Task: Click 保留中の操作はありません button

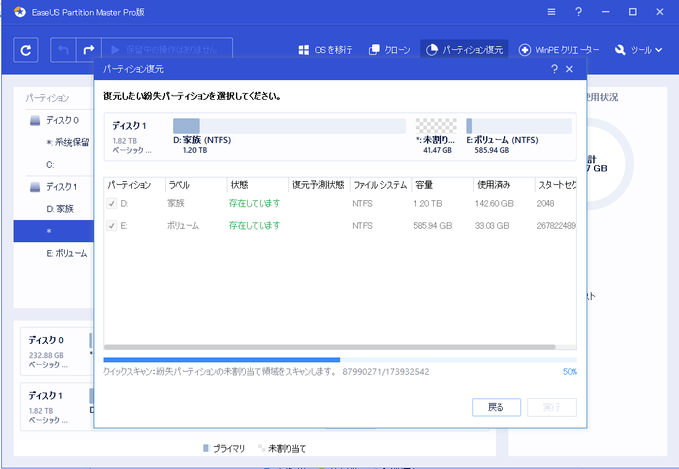Action: pyautogui.click(x=167, y=51)
